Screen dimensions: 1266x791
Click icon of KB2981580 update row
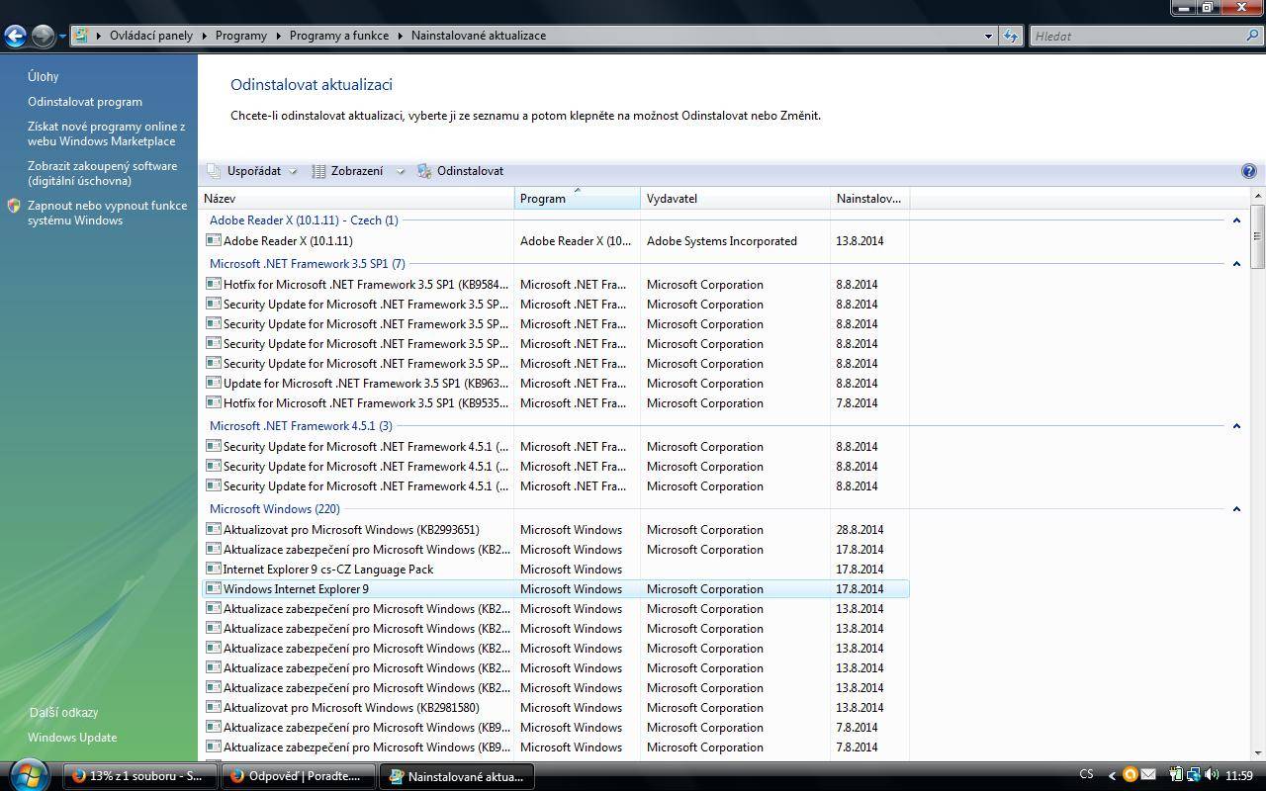(213, 707)
